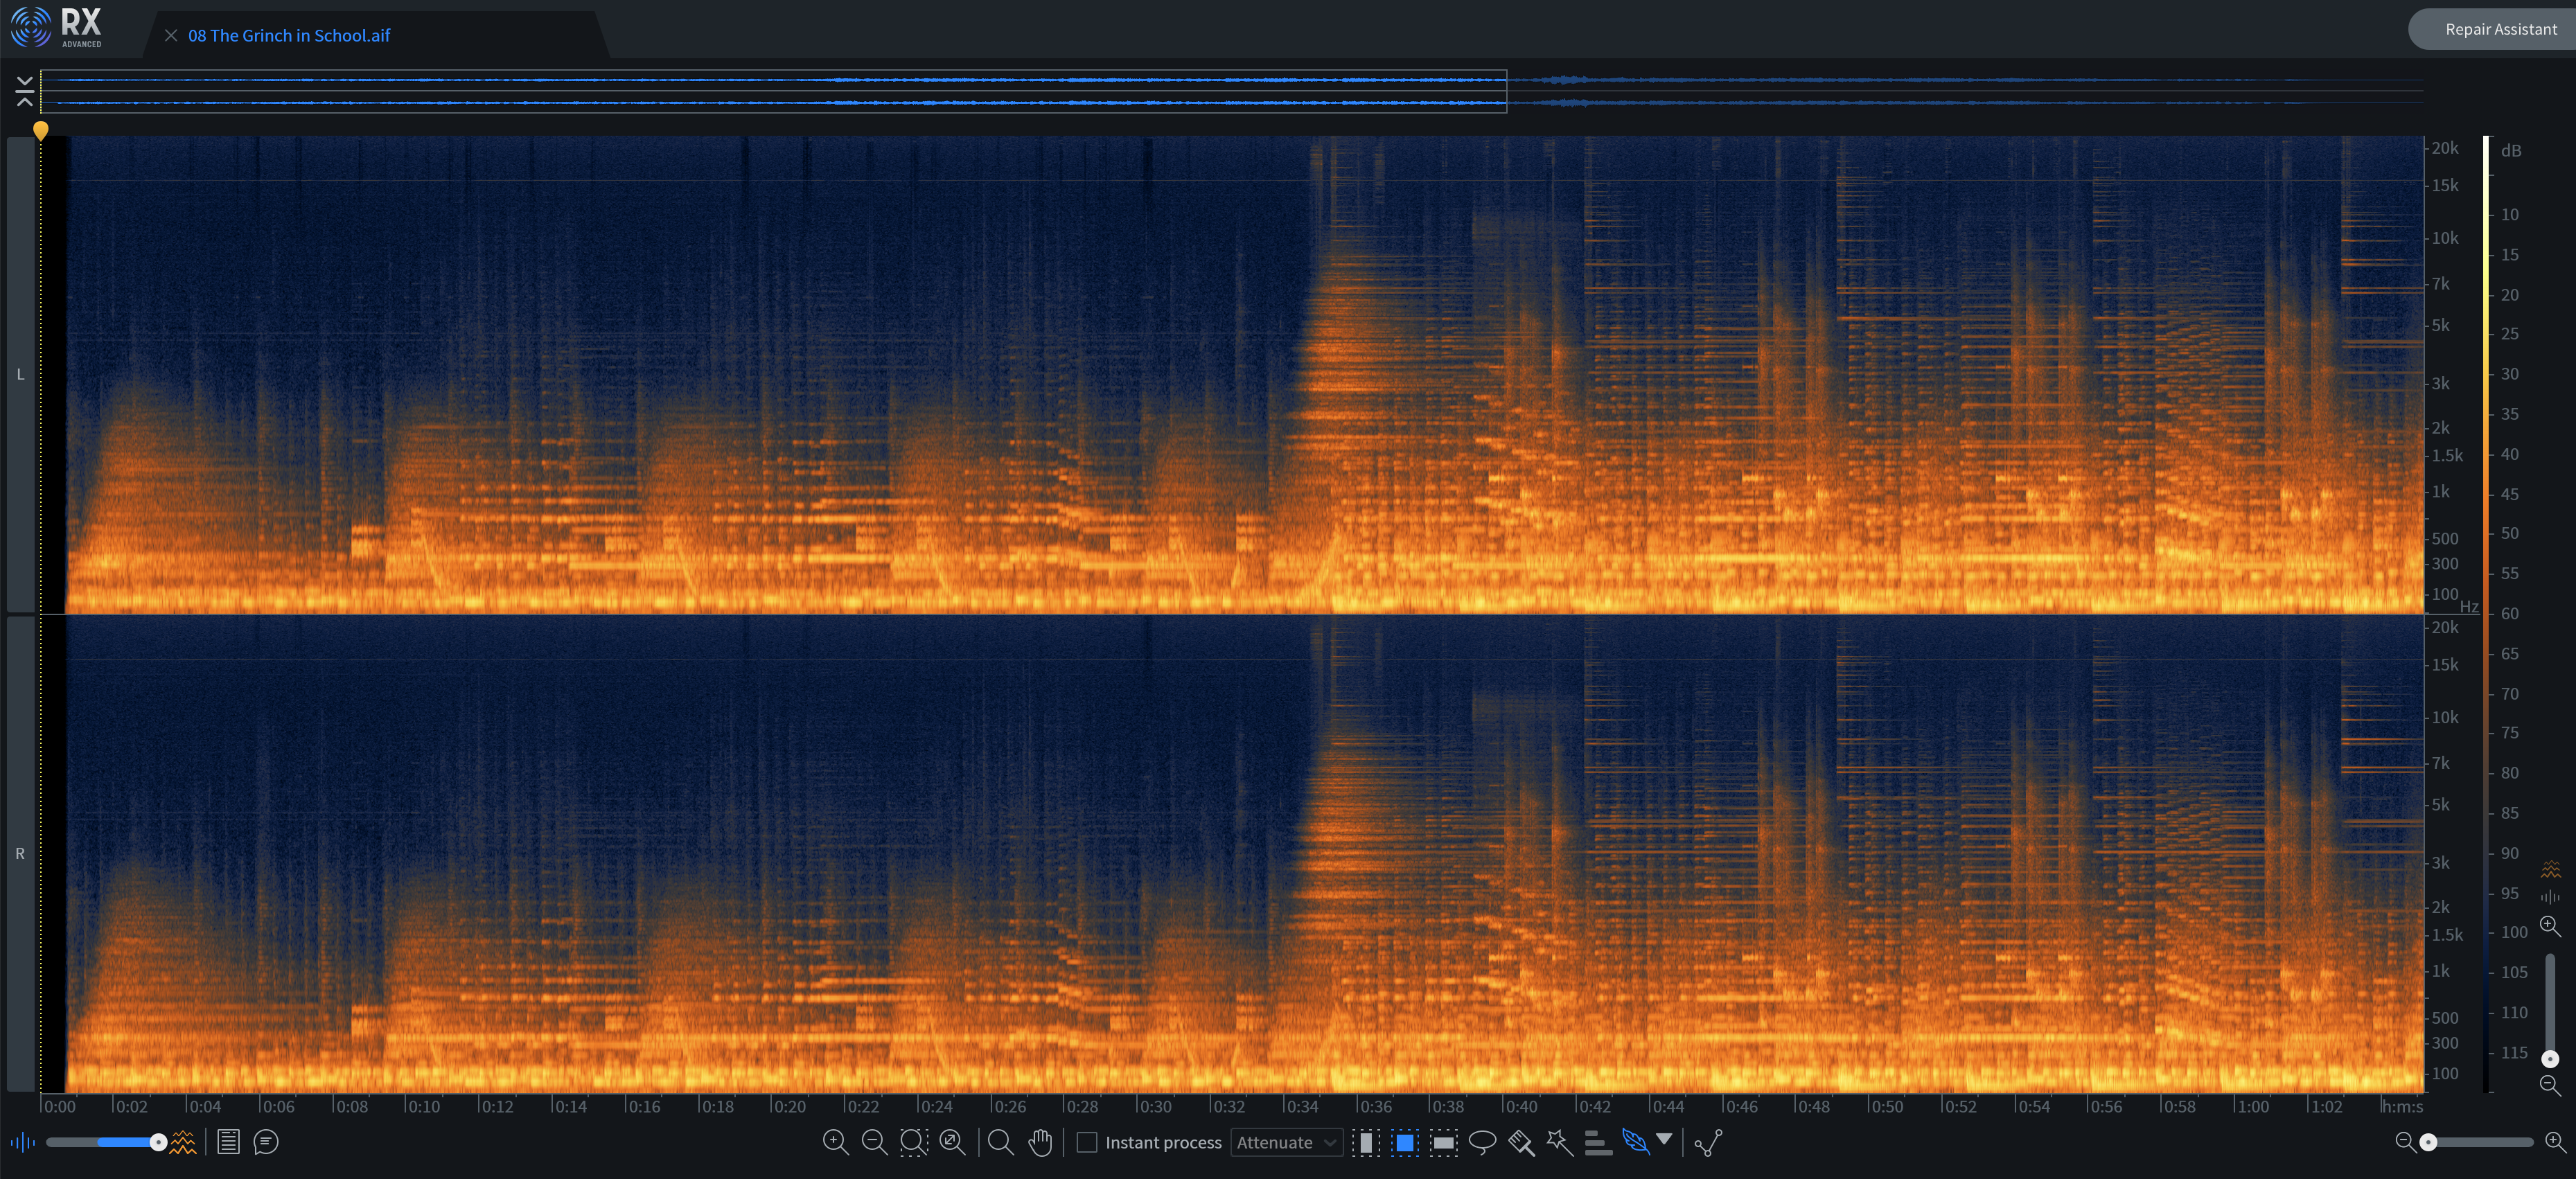Click zoom out full icon with arrow
This screenshot has height=1179, width=2576.
(952, 1142)
